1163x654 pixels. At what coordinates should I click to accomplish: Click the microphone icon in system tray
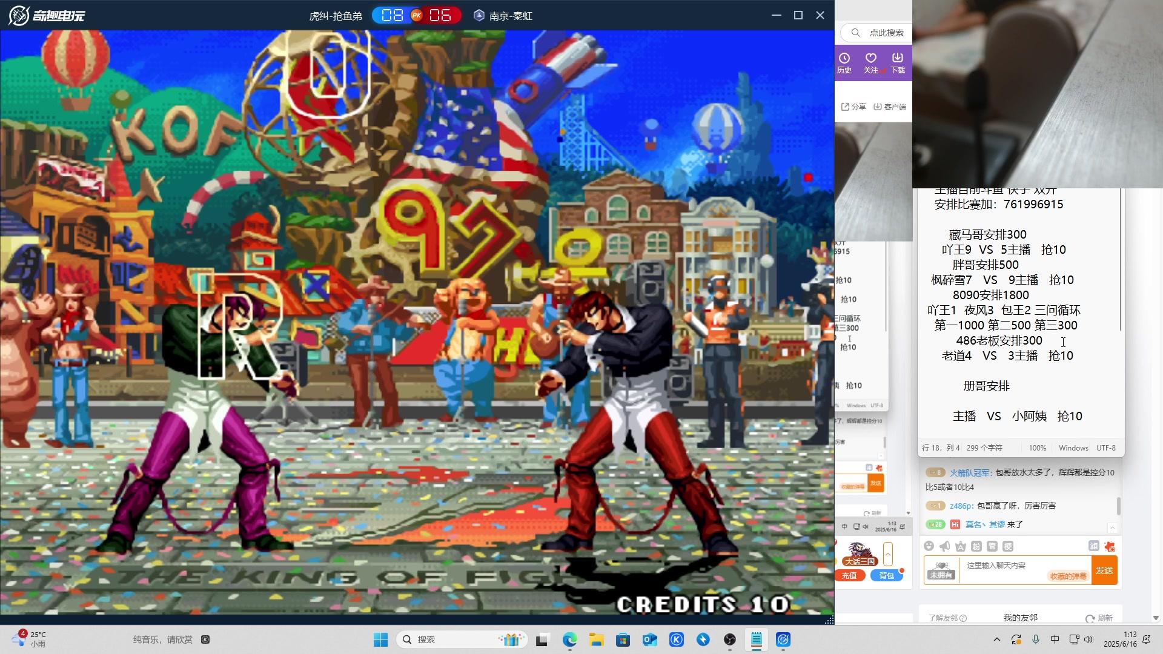point(1036,639)
